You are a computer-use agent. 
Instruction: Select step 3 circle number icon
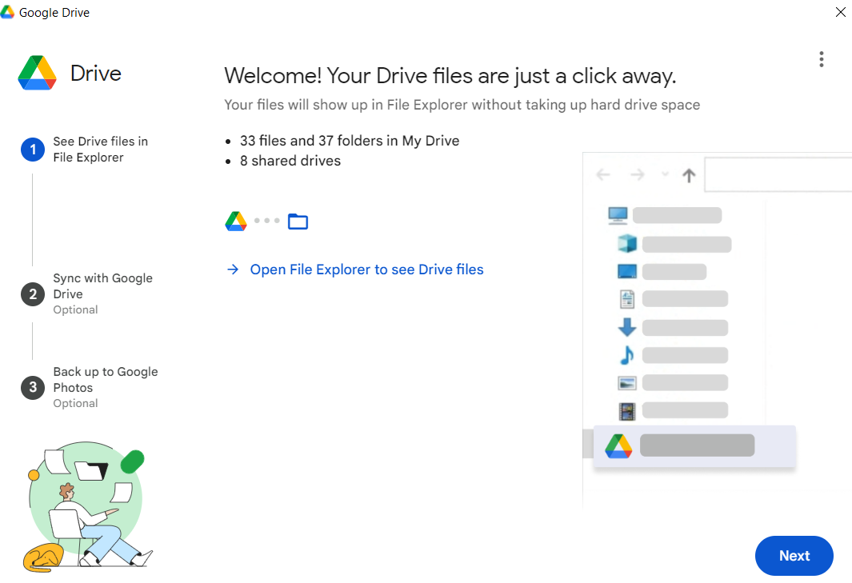click(x=33, y=387)
